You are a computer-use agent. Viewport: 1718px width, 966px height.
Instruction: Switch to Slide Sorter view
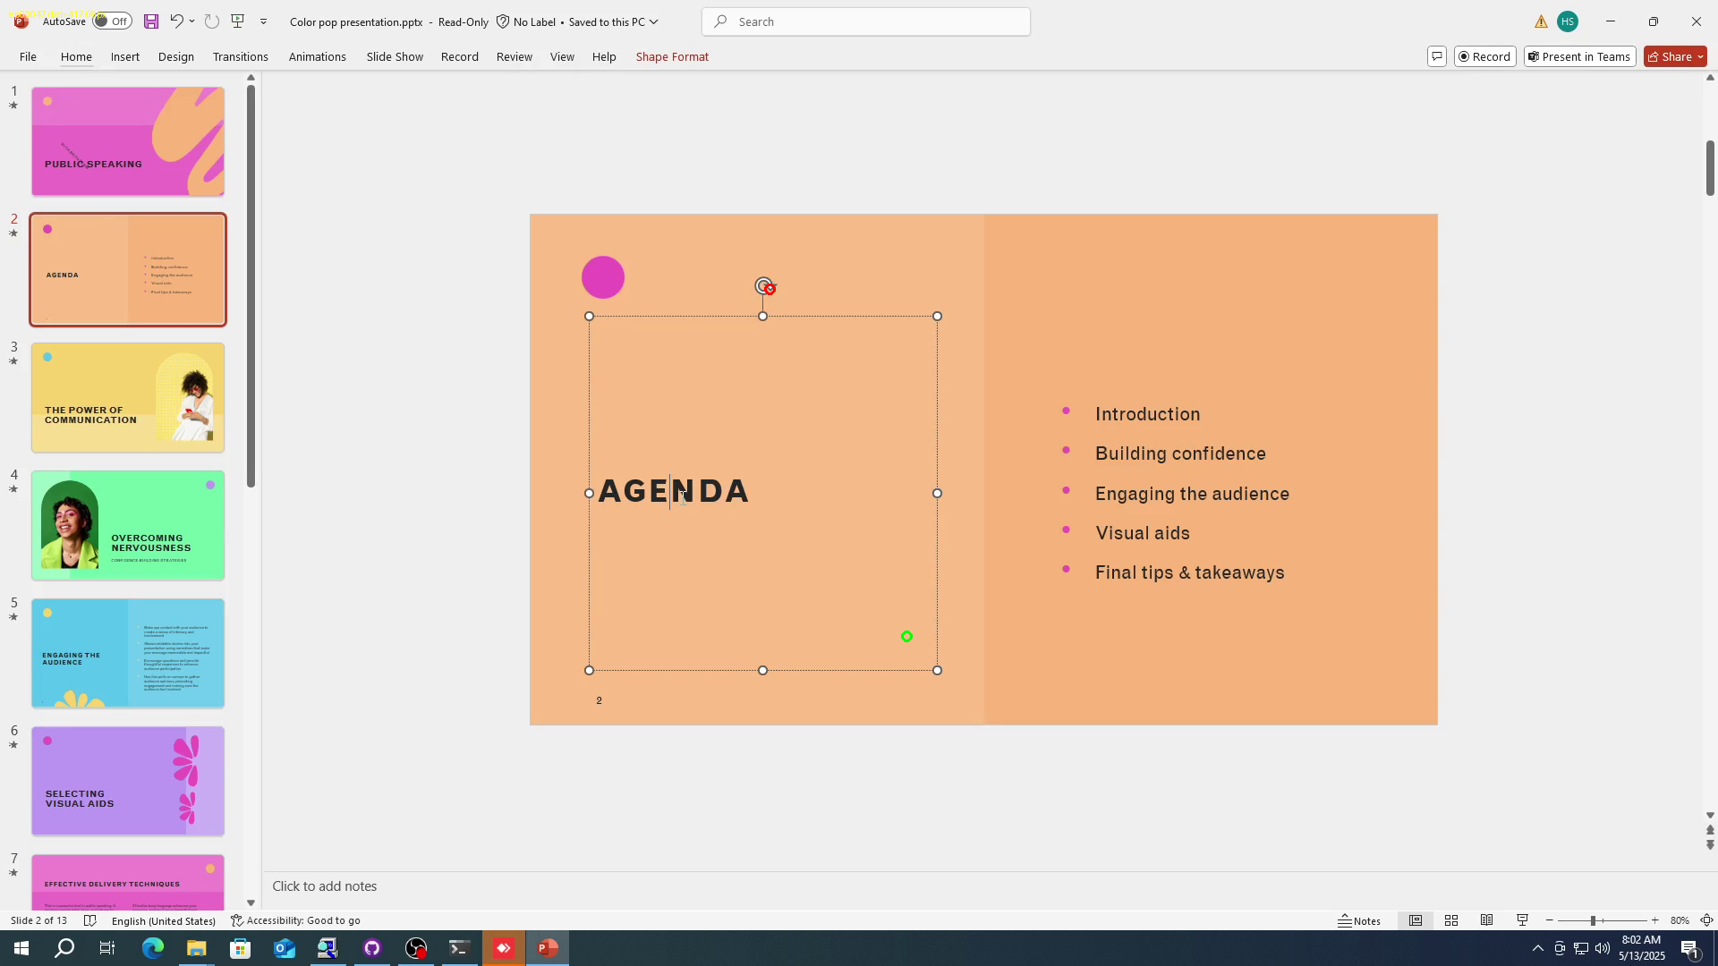coord(1451,920)
